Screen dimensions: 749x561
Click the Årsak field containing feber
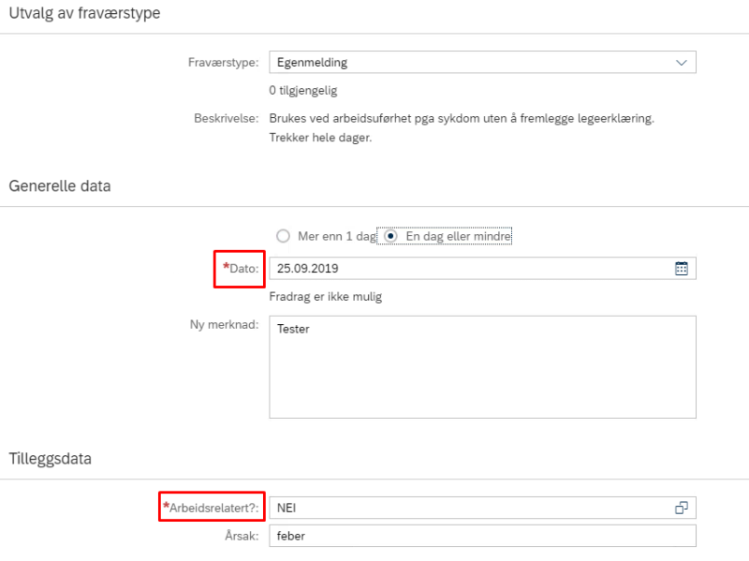tap(482, 536)
